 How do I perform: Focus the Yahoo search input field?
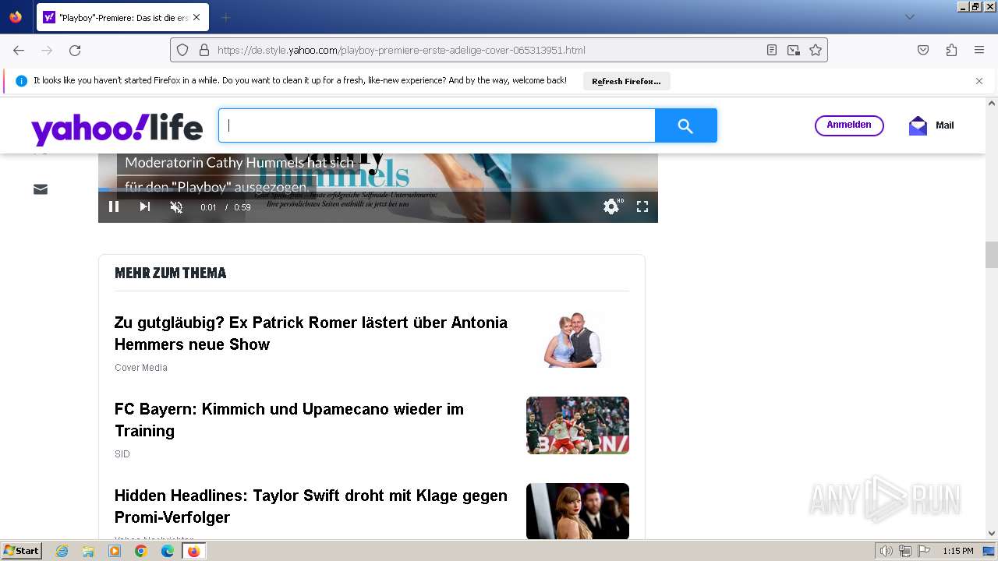click(x=437, y=125)
